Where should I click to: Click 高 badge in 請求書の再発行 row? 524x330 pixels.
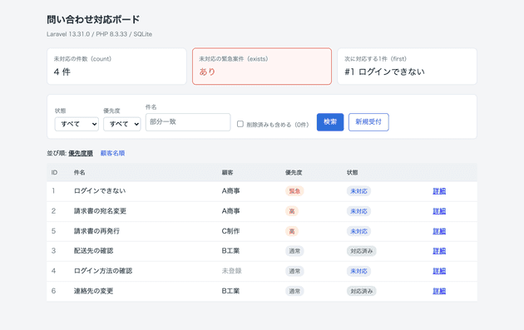pyautogui.click(x=292, y=231)
